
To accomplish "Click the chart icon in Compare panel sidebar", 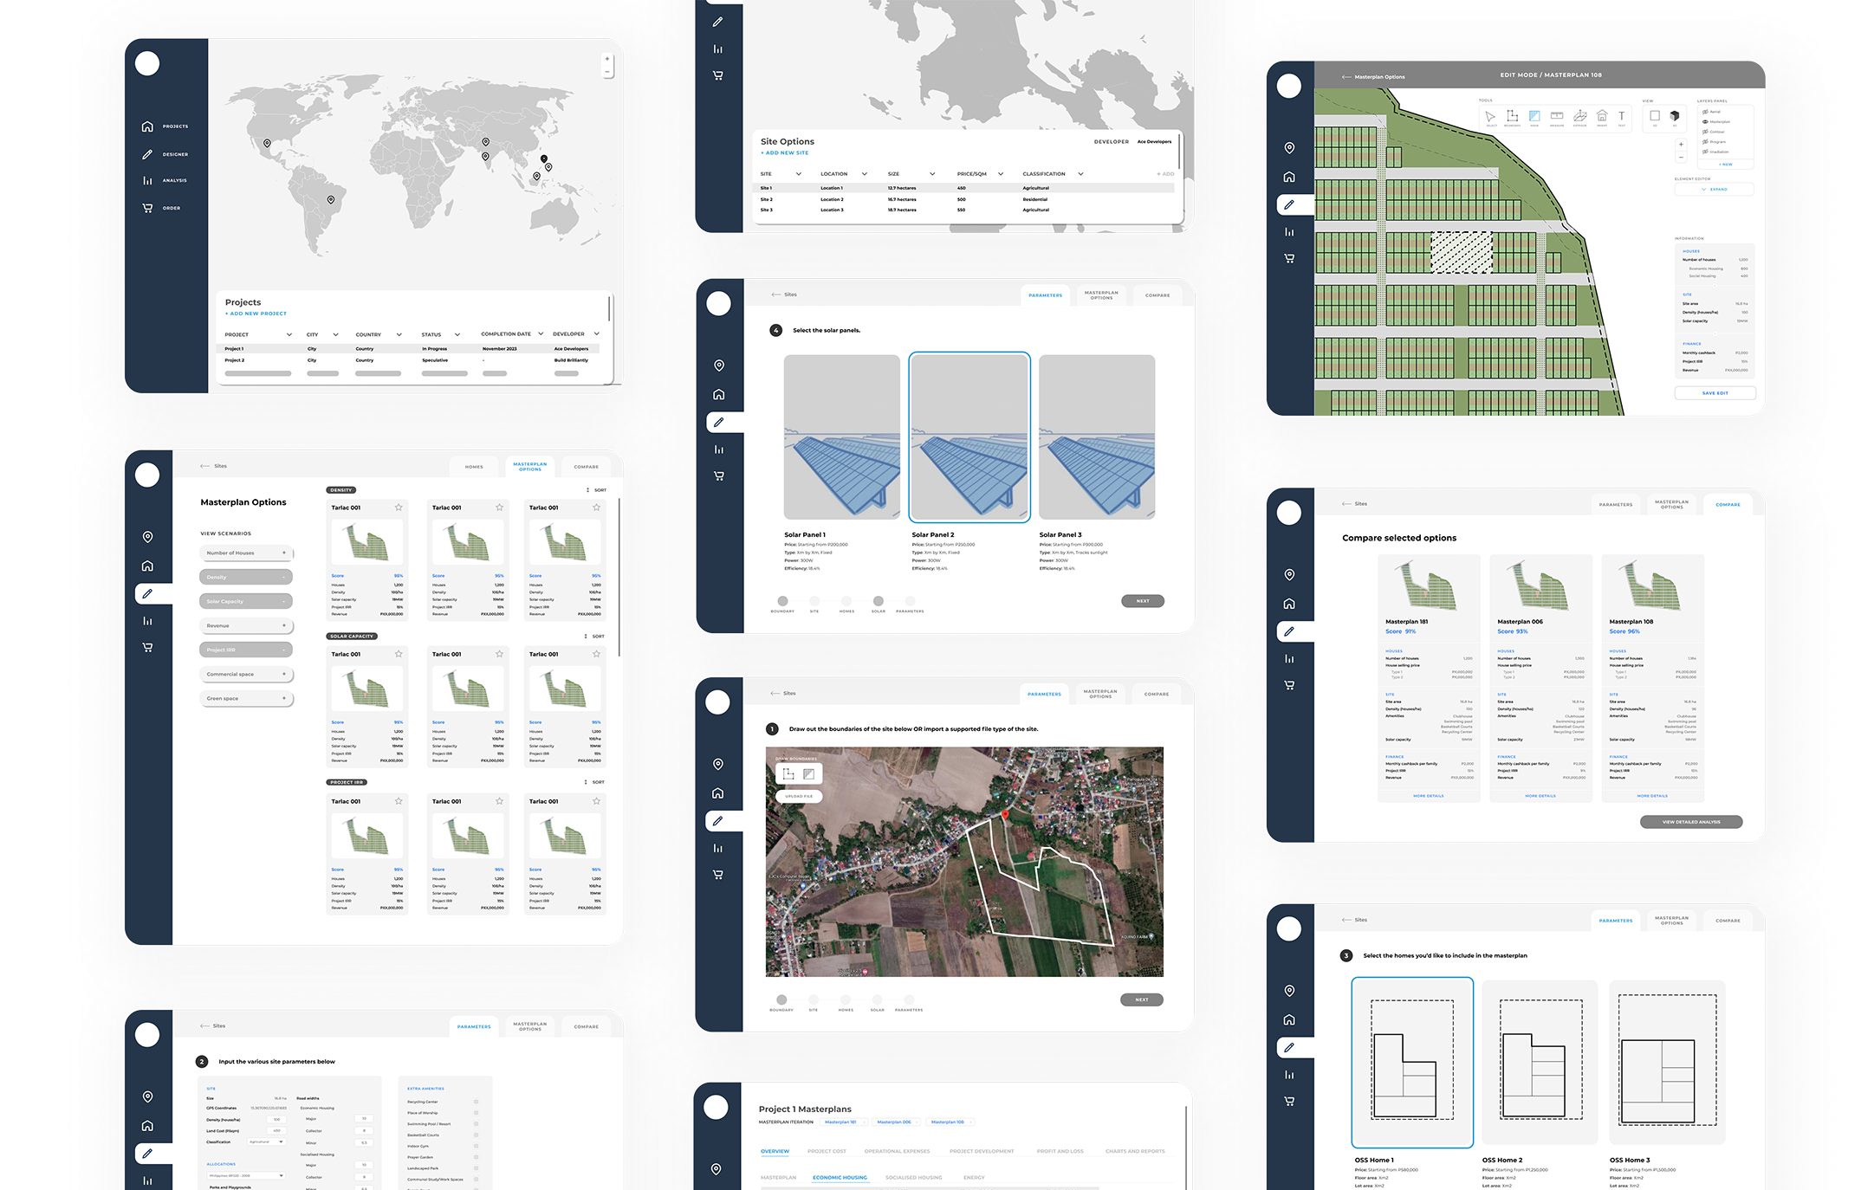I will (x=1289, y=659).
